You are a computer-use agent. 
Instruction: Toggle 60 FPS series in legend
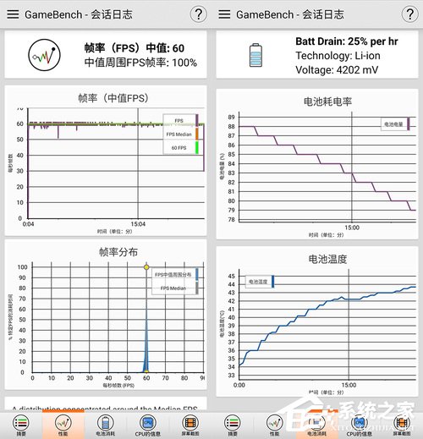tap(180, 148)
